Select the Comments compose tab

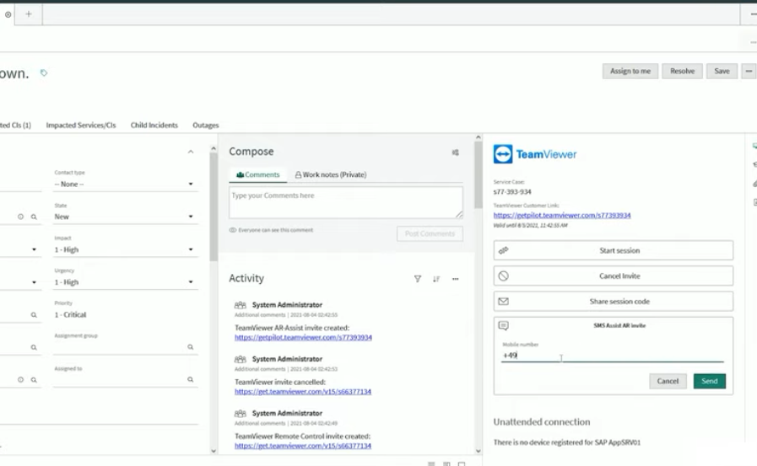pos(257,174)
